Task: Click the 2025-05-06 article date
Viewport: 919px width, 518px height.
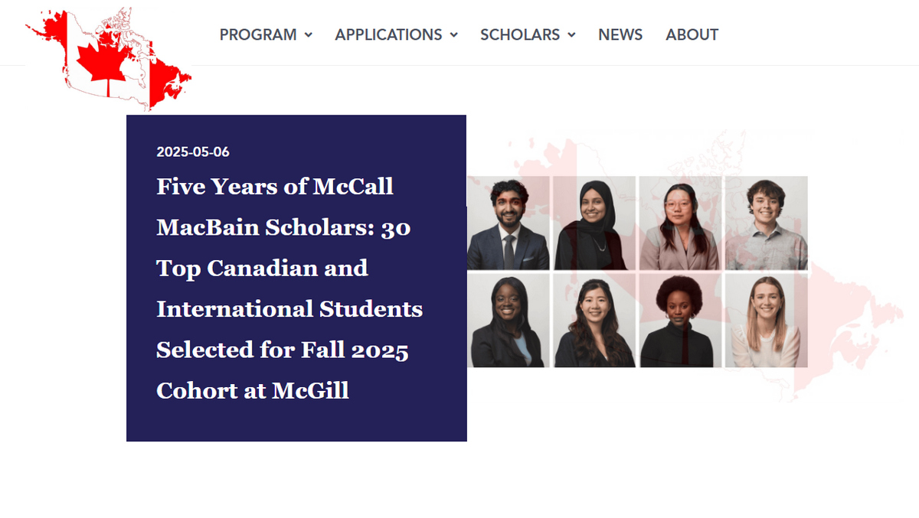Action: (191, 151)
